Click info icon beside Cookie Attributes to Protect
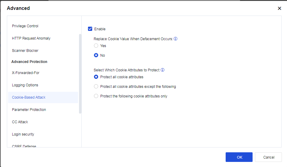Screen dimensions: 287x167 (x=163, y=70)
